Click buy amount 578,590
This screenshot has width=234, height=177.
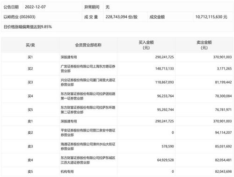click(168, 146)
